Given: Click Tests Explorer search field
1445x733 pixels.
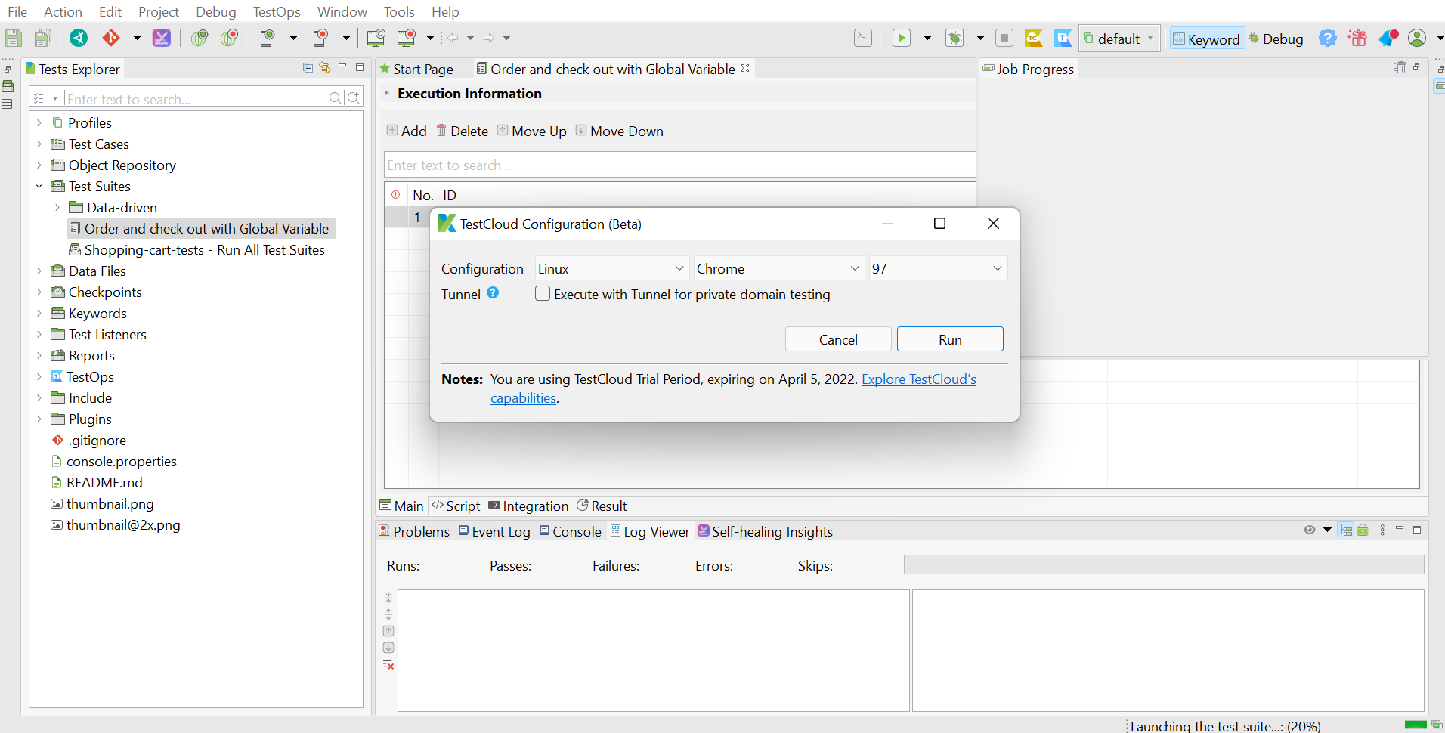Looking at the screenshot, I should click(195, 98).
